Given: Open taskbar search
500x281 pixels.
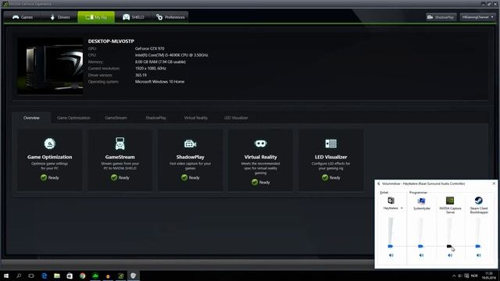Looking at the screenshot, I should click(19, 276).
